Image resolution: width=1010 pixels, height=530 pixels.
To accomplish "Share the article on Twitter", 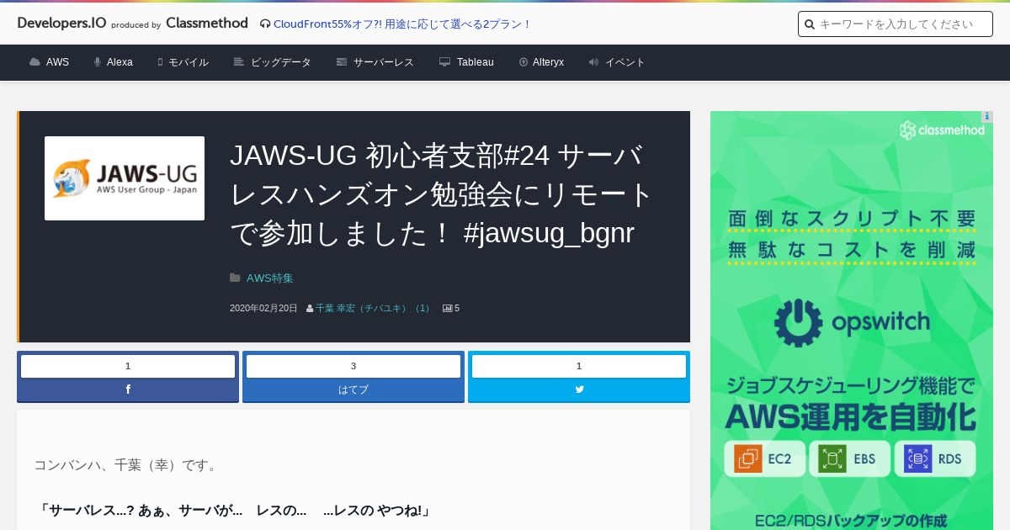I will 579,390.
